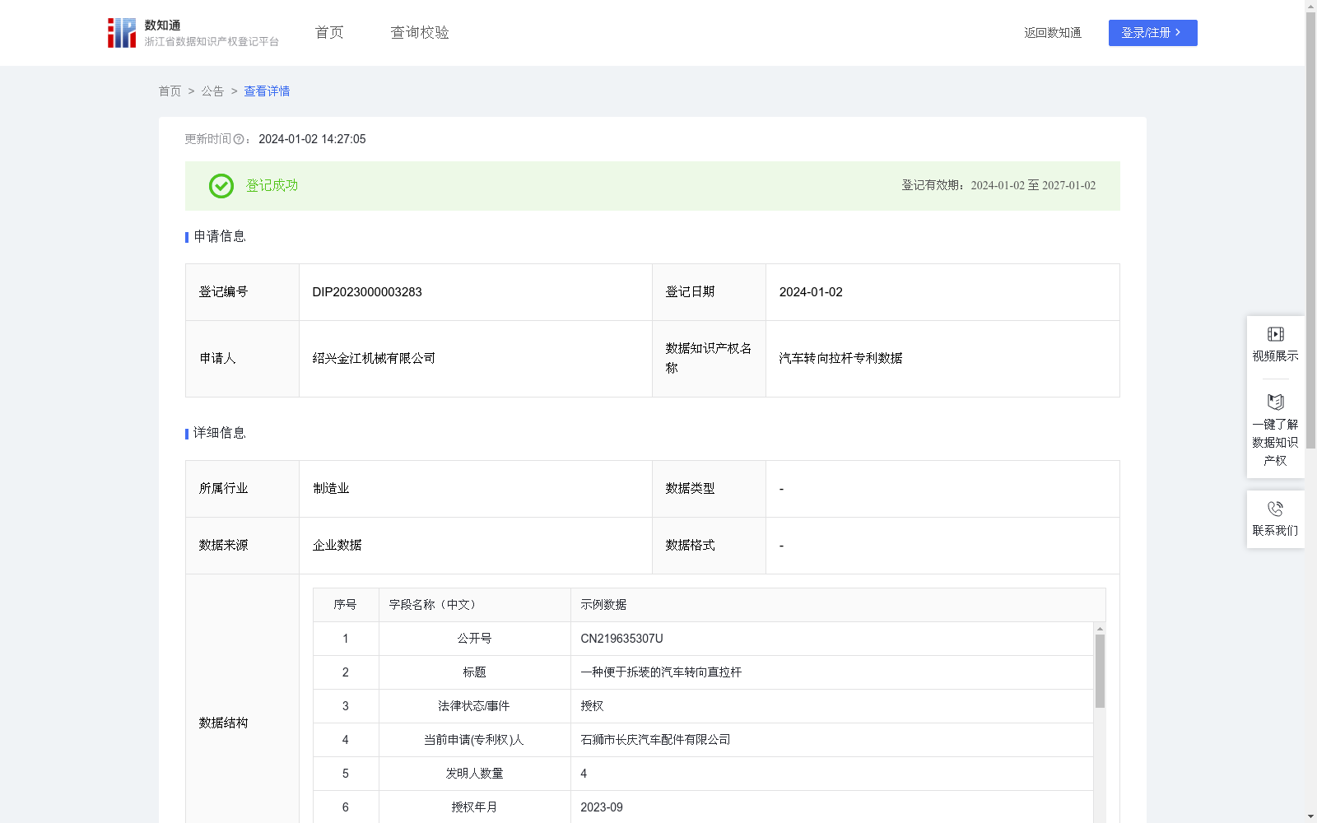Click the page scroll-down arrow
Viewport: 1317px width, 823px height.
click(1310, 816)
